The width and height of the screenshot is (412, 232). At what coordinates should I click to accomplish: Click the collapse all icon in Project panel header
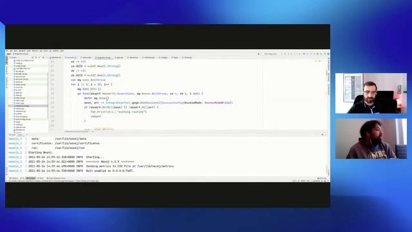point(39,57)
